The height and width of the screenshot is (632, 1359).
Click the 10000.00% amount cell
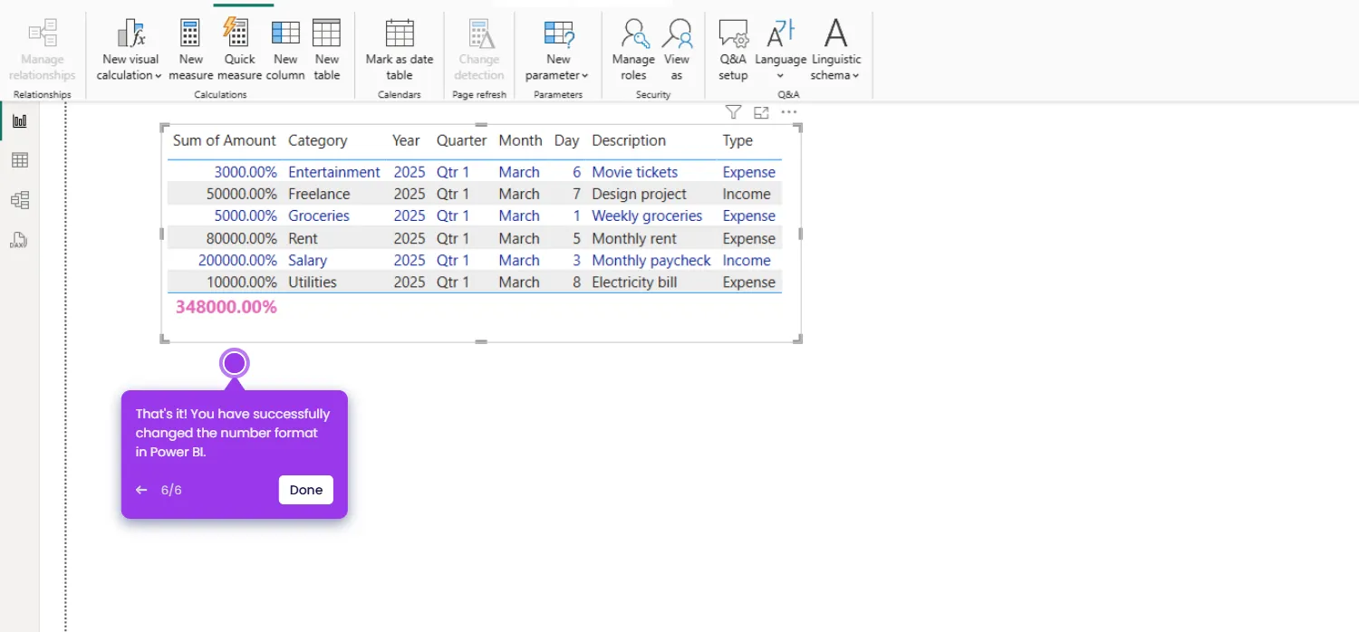242,282
